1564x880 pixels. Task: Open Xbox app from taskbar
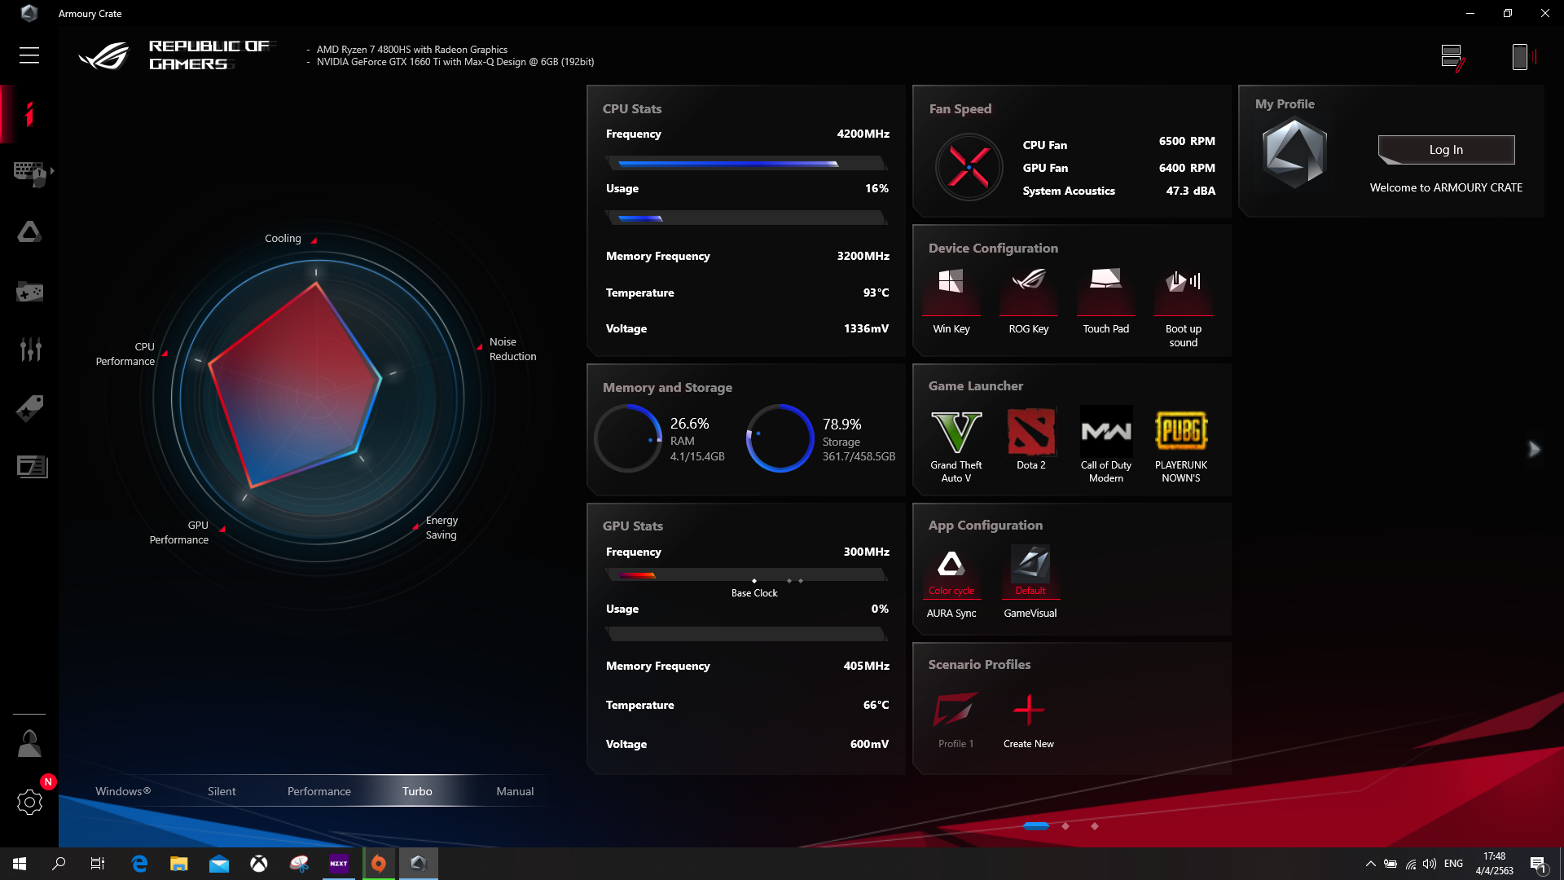(x=259, y=864)
